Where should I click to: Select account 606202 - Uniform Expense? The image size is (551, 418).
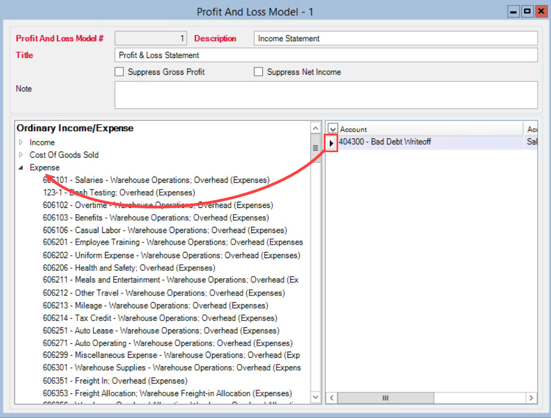172,255
